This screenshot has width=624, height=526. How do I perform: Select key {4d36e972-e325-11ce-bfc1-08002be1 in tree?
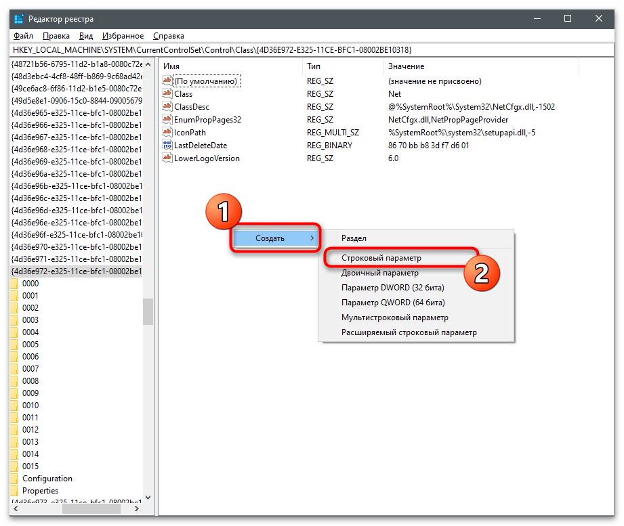click(x=77, y=271)
